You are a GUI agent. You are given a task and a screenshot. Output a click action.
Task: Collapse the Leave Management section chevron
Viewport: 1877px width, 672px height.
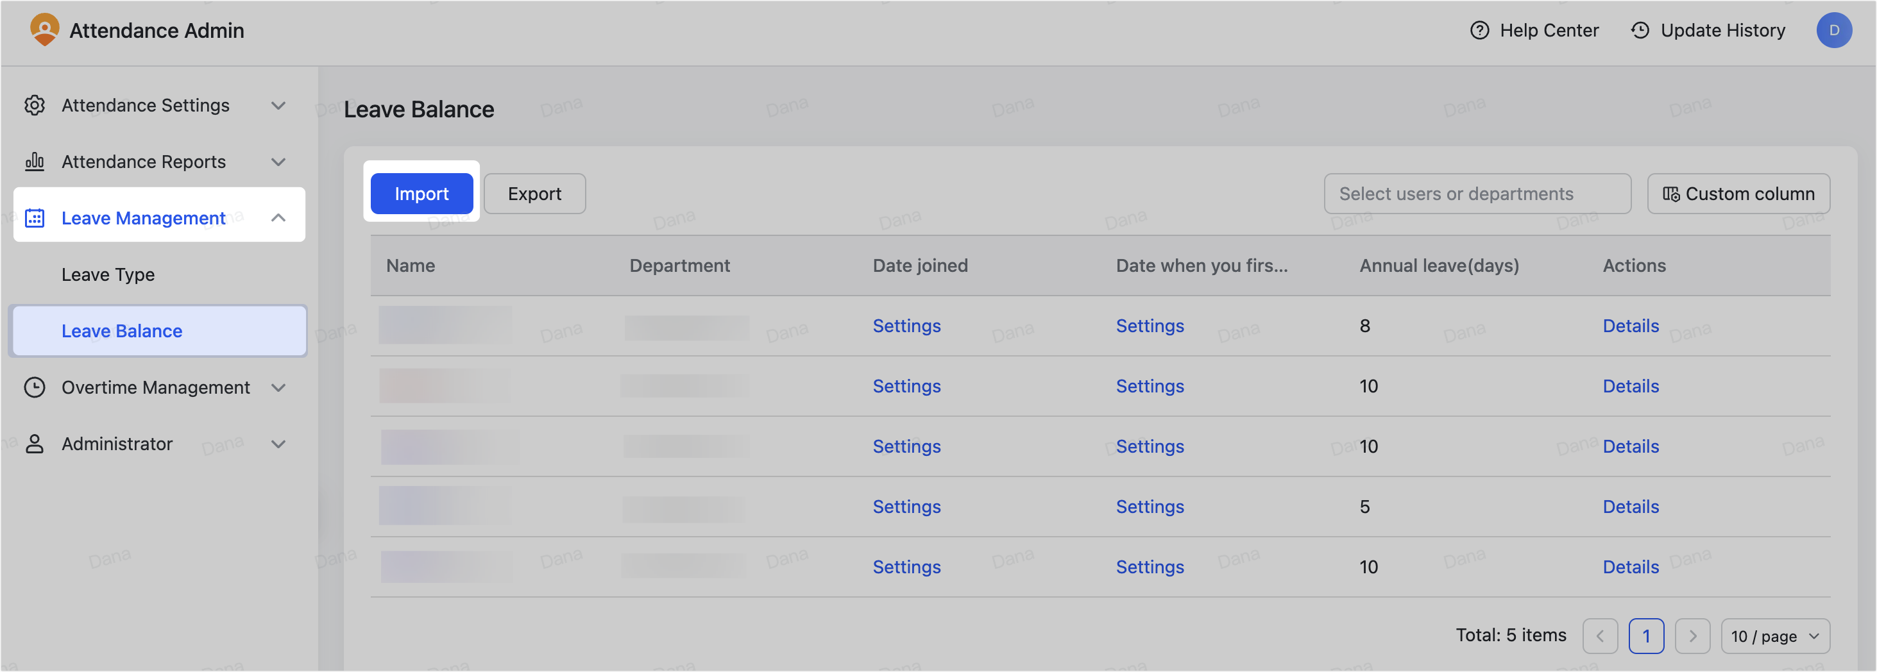coord(278,217)
